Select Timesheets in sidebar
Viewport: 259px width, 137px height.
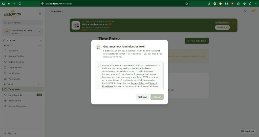[23, 89]
